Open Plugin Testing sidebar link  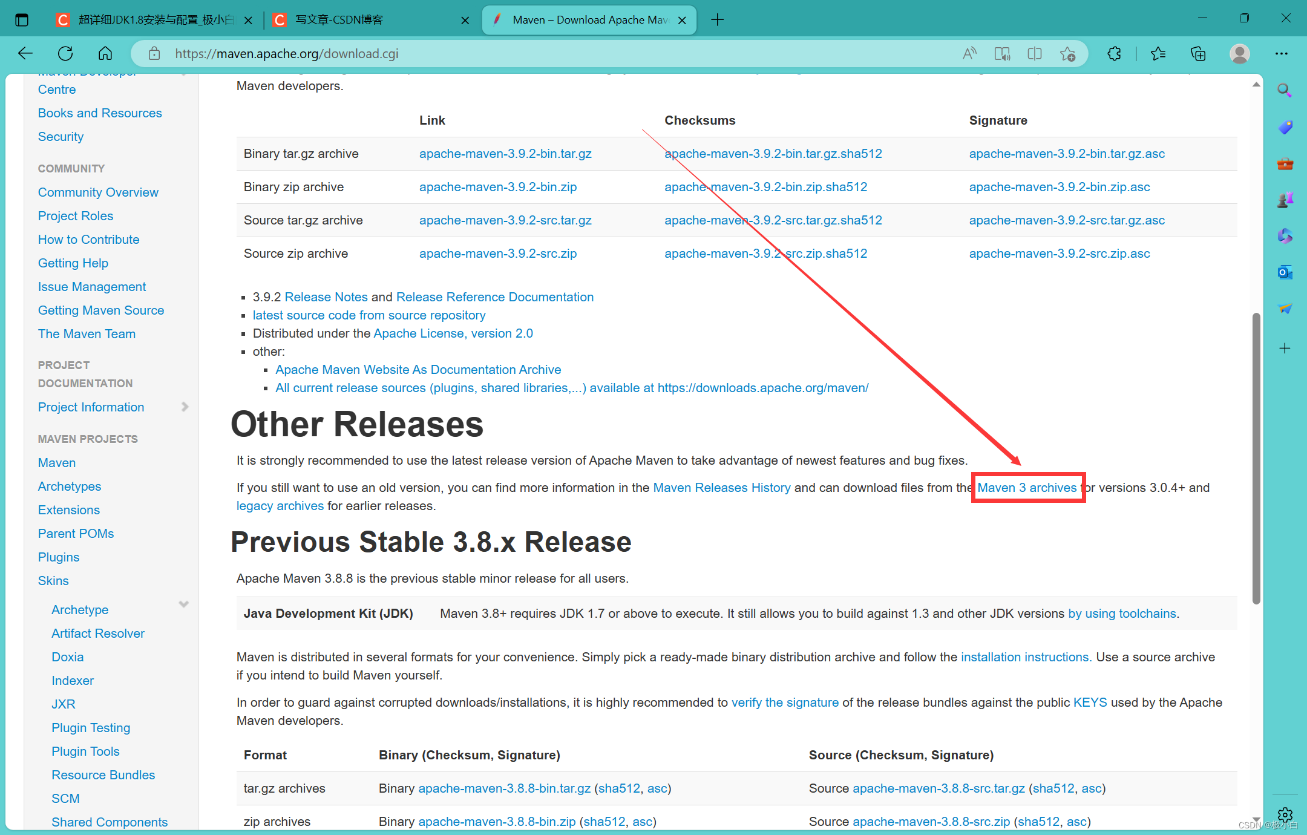(x=91, y=728)
